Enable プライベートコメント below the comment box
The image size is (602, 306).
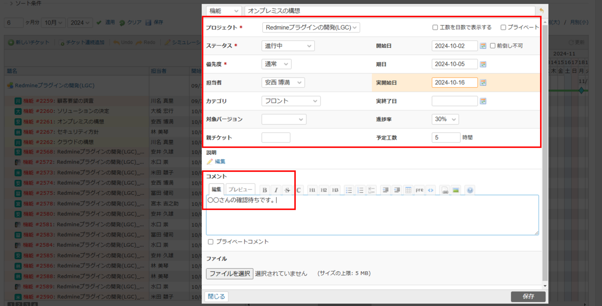[x=210, y=241]
